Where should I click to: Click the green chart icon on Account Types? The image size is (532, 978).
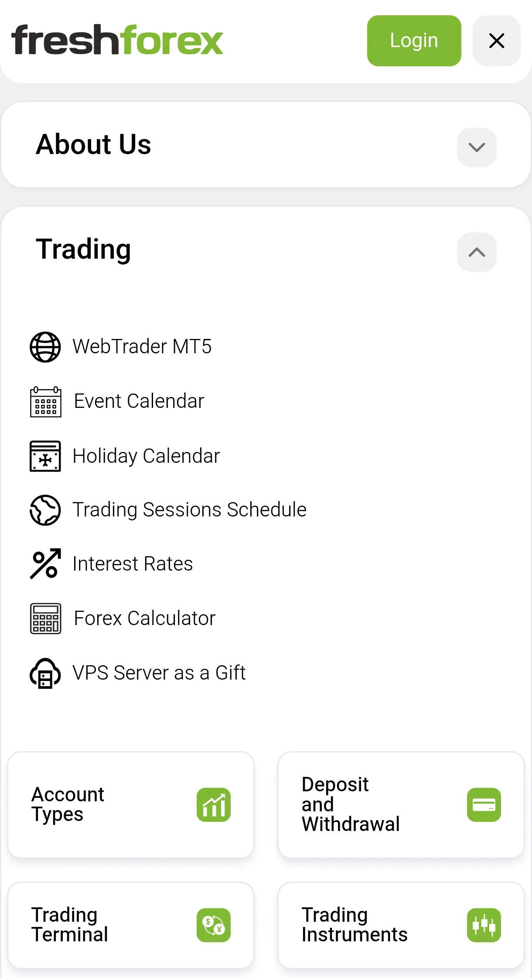click(214, 805)
